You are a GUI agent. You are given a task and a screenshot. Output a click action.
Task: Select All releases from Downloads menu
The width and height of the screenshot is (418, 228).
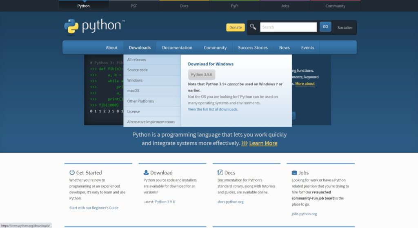(x=152, y=60)
